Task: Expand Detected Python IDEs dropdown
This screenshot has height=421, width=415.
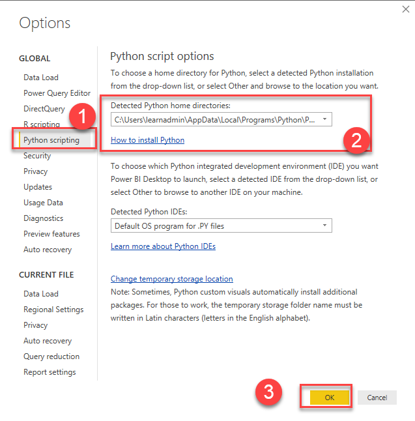Action: (x=222, y=225)
